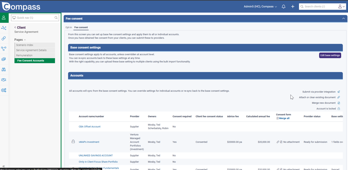
Task: Expand the Admin5 (HC), Compass dropdown
Action: [x=260, y=7]
